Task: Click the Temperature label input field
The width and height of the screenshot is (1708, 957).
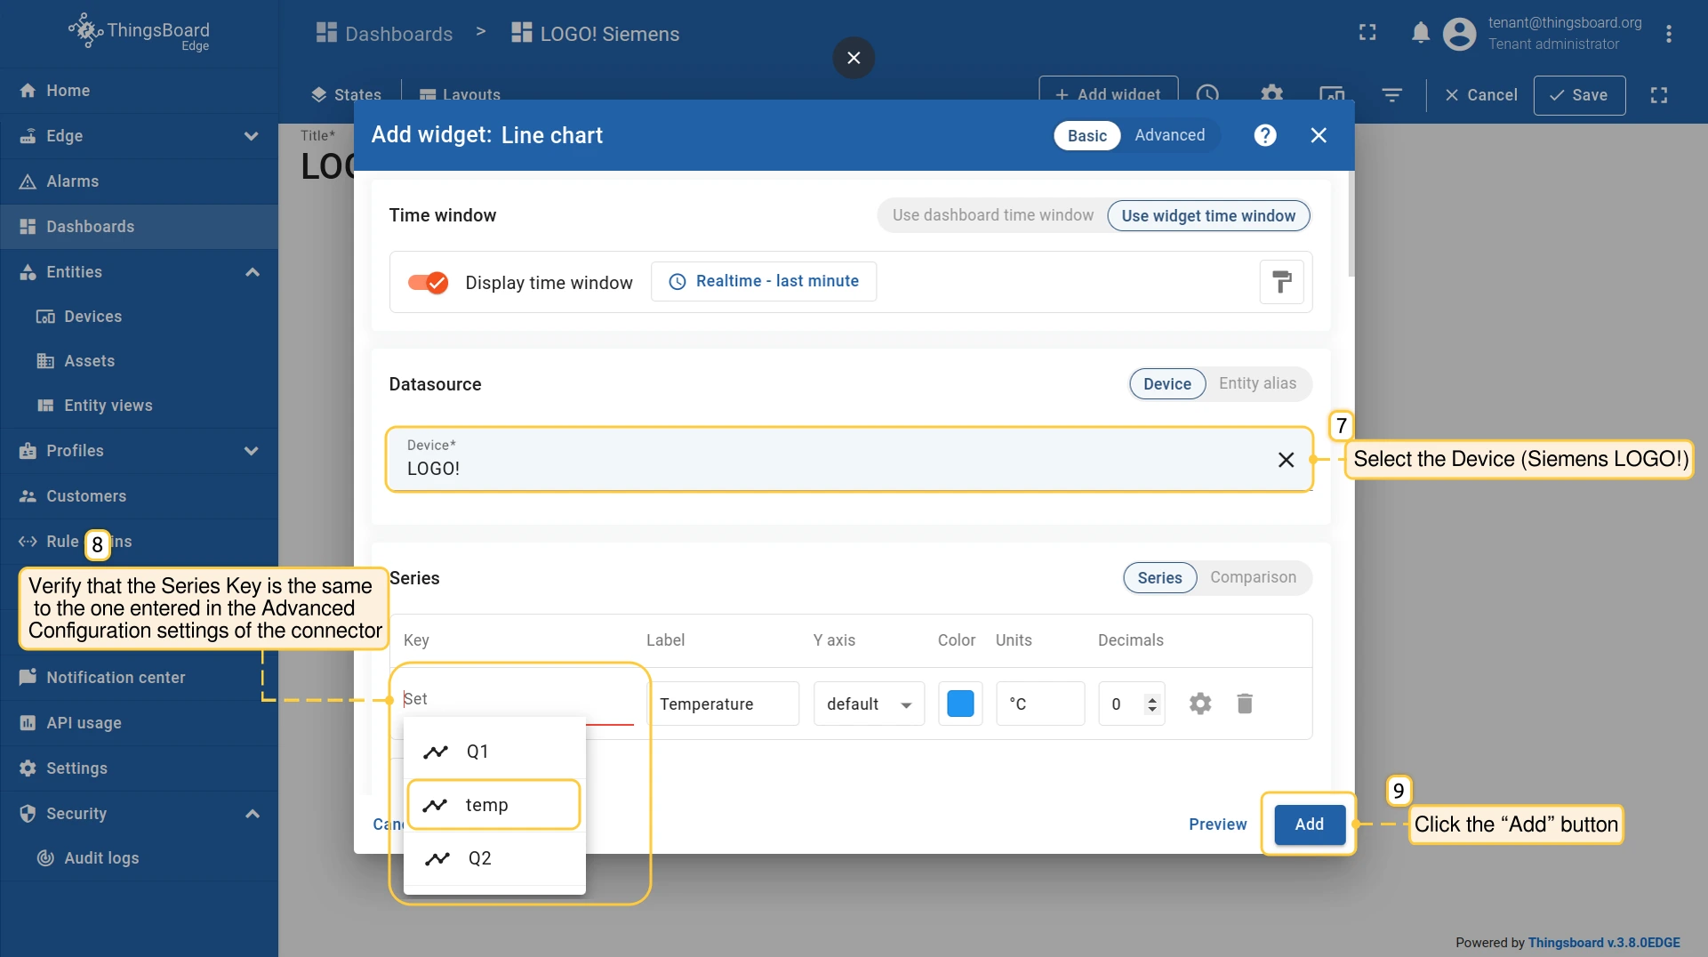Action: tap(725, 704)
